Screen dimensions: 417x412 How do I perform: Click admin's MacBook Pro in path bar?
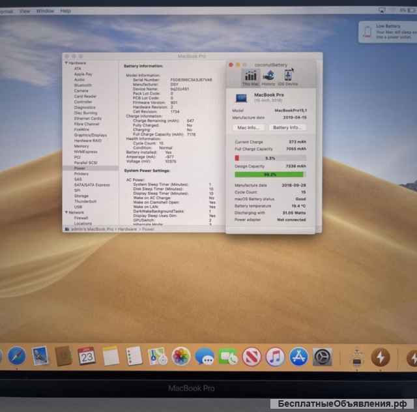click(x=92, y=229)
